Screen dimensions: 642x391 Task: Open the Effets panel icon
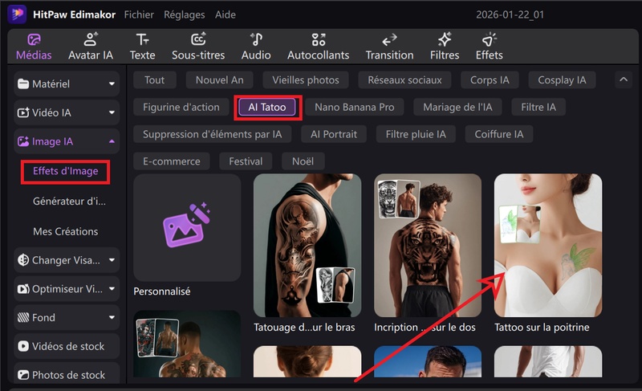(490, 39)
